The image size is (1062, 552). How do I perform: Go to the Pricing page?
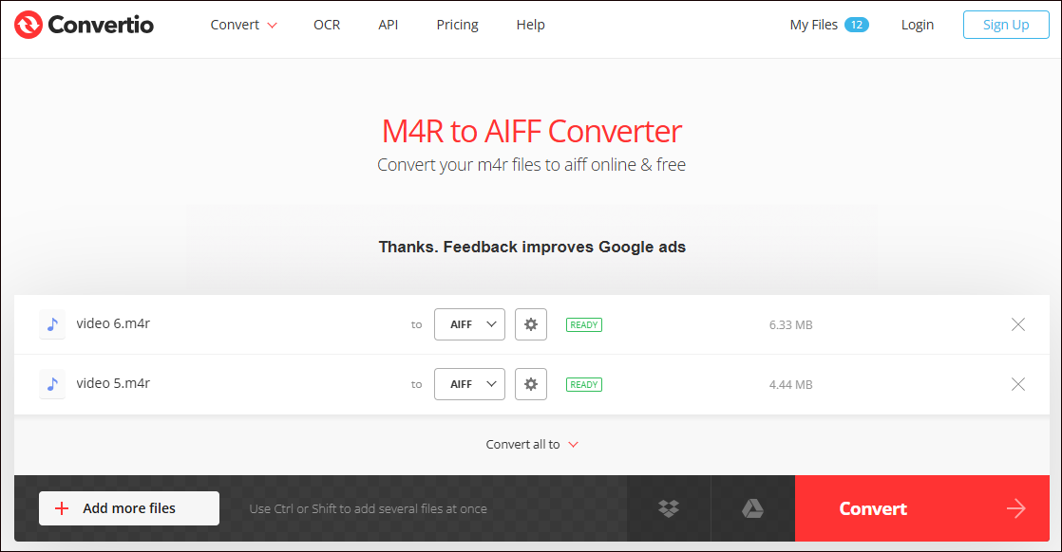tap(457, 25)
